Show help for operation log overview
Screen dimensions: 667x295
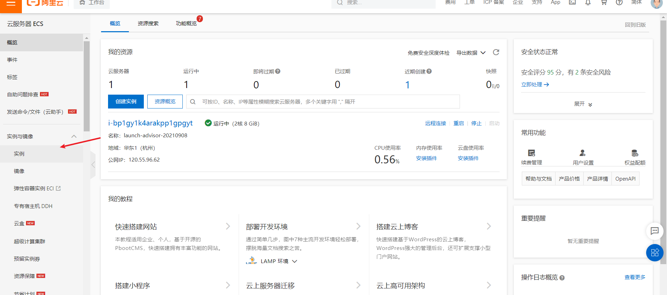tap(562, 278)
